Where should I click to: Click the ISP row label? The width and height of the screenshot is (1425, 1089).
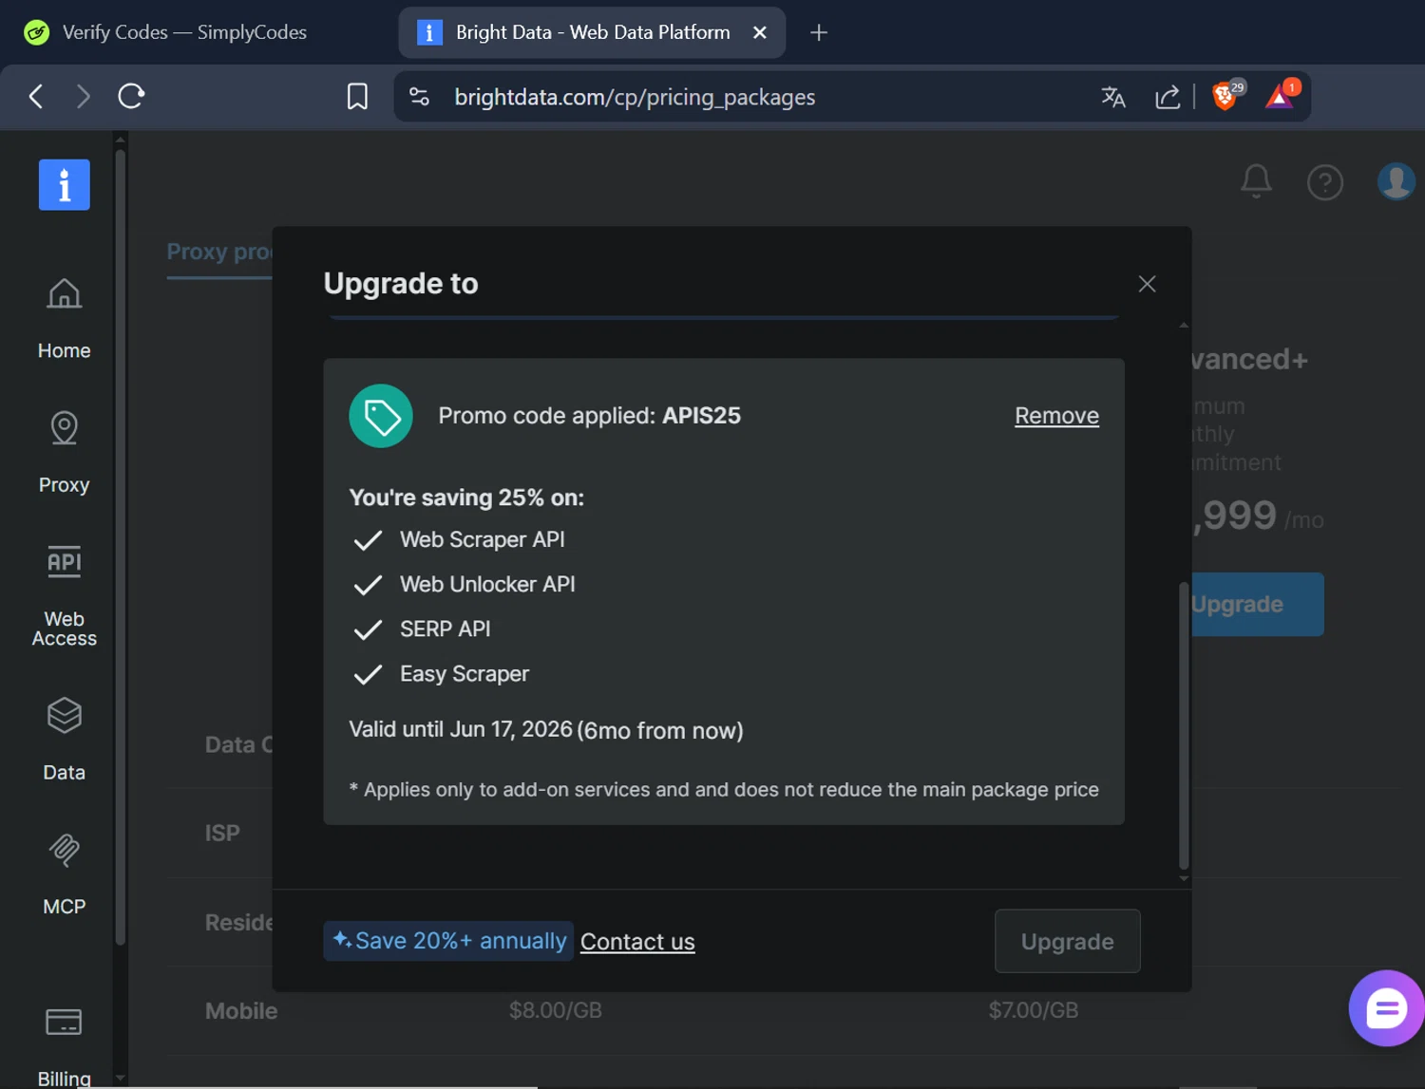[x=222, y=833]
